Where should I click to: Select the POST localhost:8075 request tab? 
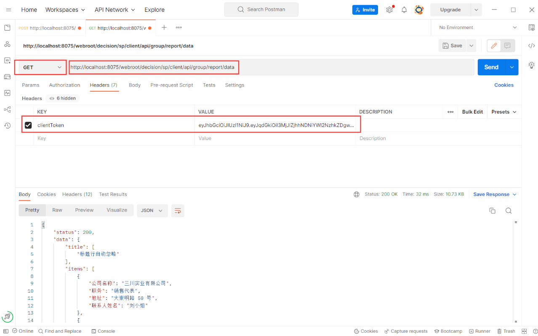50,28
